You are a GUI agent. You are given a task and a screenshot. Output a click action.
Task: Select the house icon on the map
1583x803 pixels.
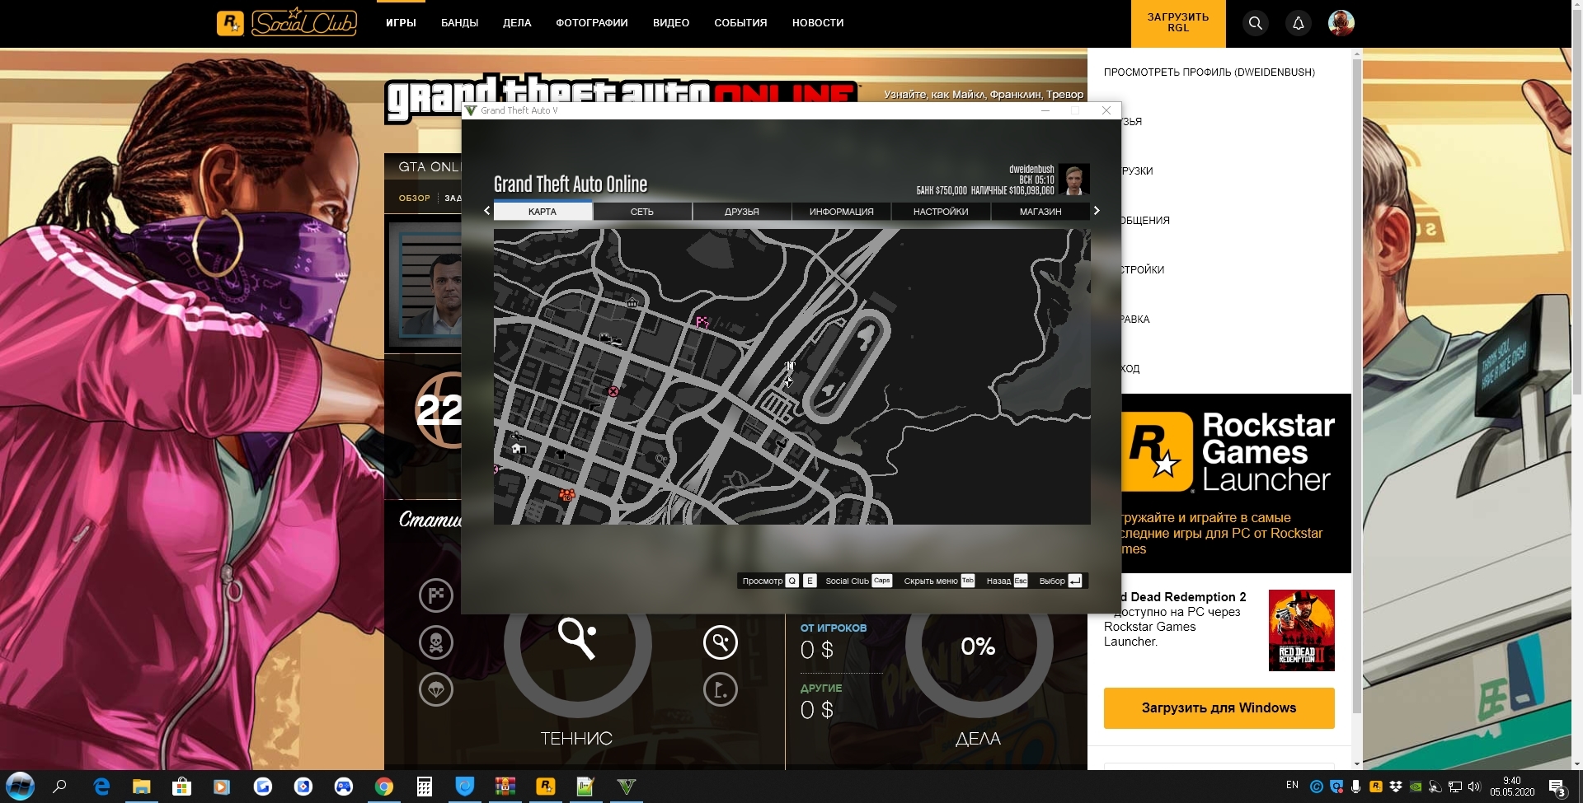click(x=519, y=449)
